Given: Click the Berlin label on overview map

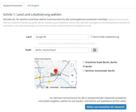Looking at the screenshot, I should pyautogui.click(x=56, y=74).
